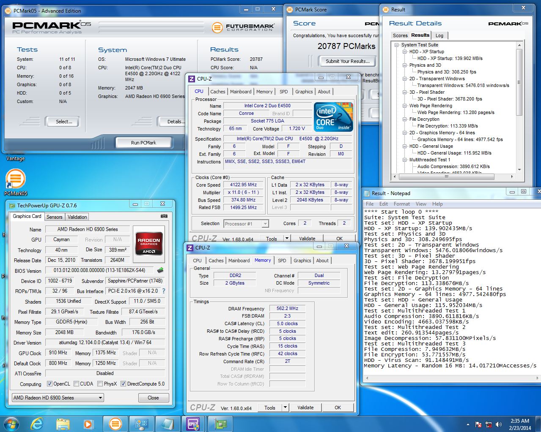Click Tools button in CPU-Z CPU window
Viewport: 541px width, 432px height.
pos(272,239)
